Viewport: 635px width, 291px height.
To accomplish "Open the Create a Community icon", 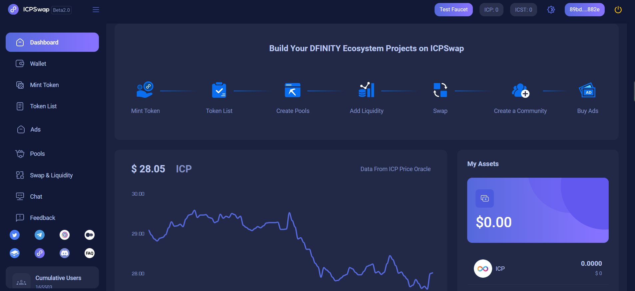I will [520, 90].
